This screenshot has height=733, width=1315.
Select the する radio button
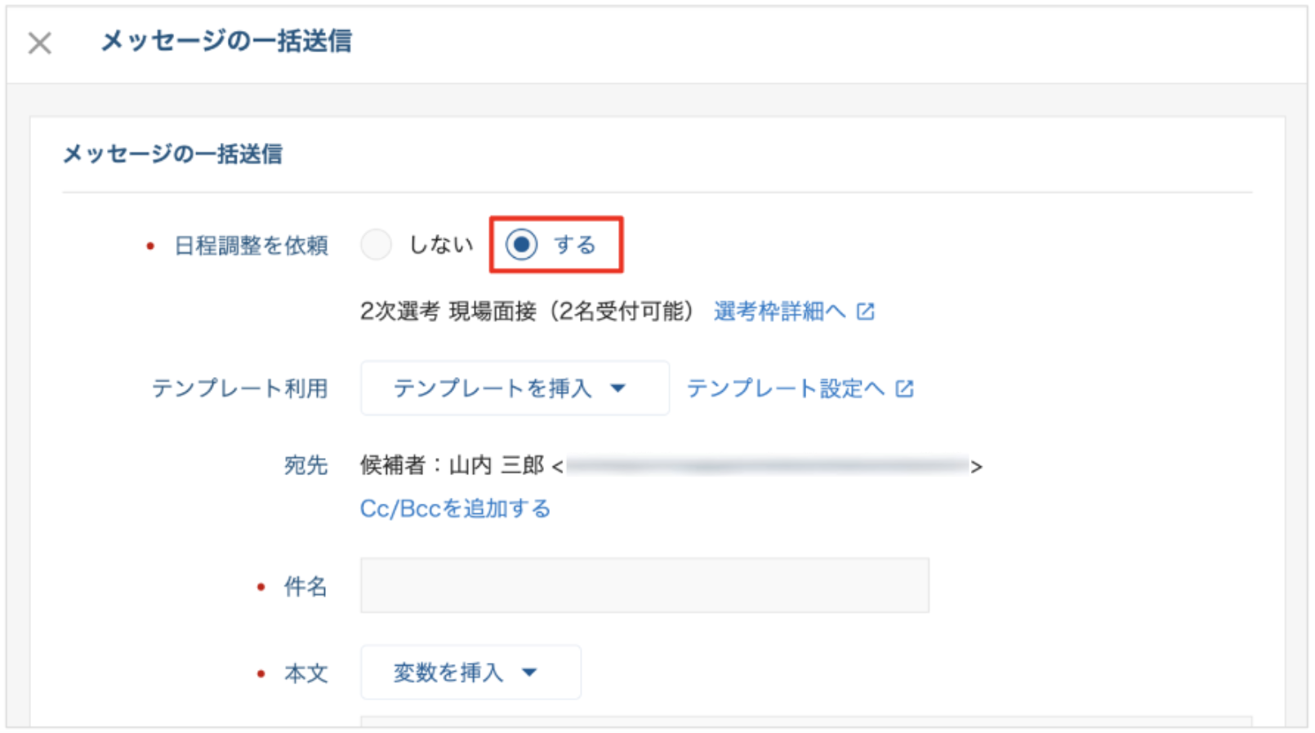pos(521,244)
